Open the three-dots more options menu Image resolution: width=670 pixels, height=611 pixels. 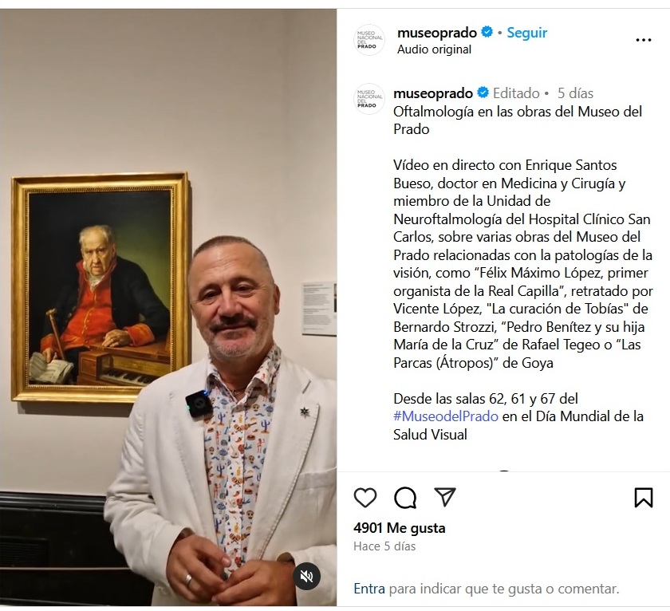[x=644, y=40]
